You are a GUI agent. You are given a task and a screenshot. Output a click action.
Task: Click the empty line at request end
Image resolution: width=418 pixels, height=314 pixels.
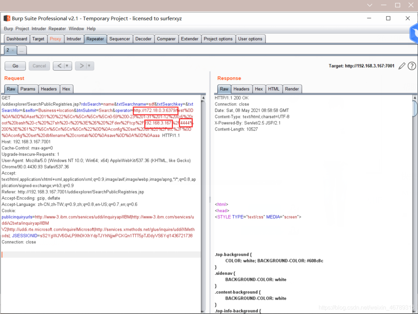[101, 255]
